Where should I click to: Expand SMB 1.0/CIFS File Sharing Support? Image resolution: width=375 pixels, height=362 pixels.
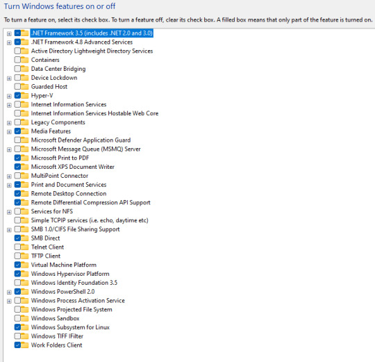9,230
